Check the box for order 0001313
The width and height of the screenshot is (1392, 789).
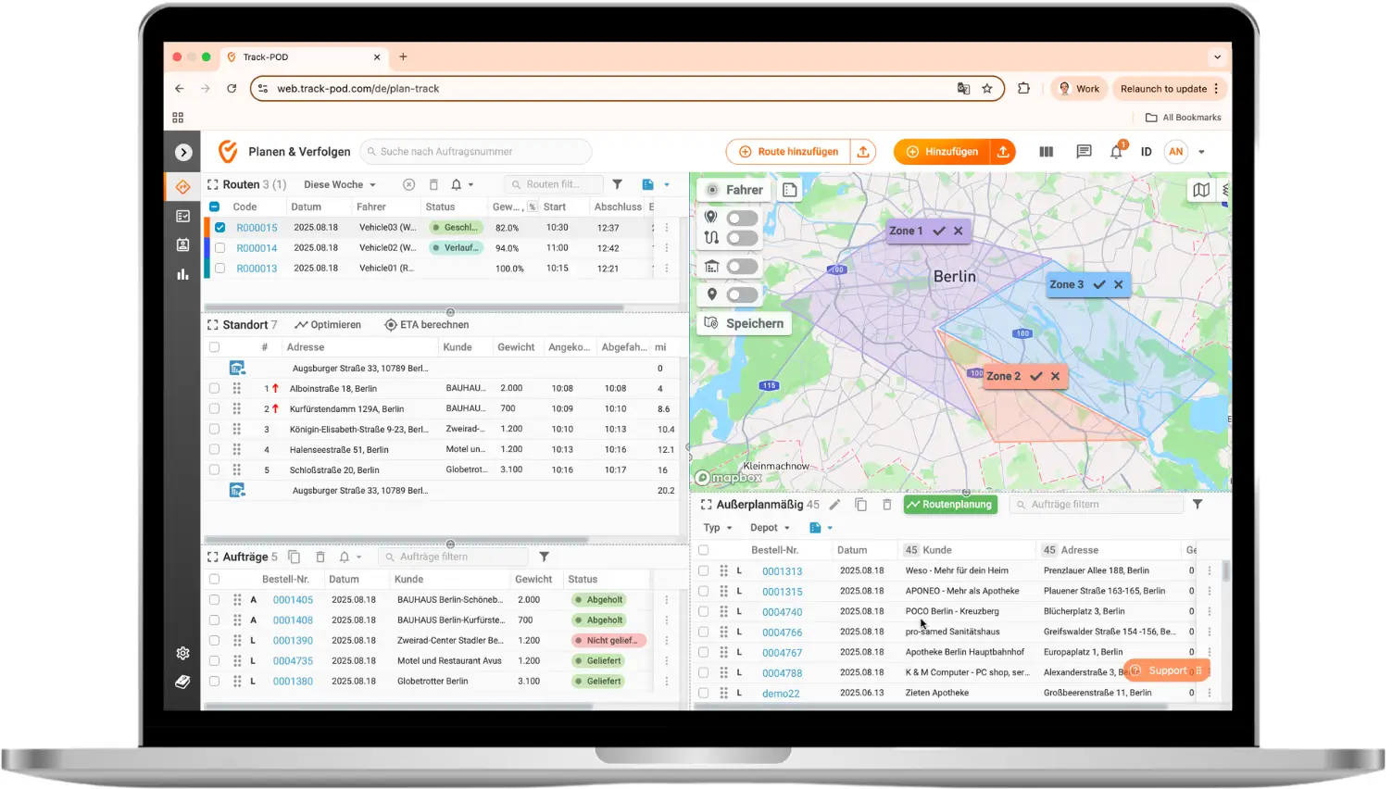pos(703,571)
